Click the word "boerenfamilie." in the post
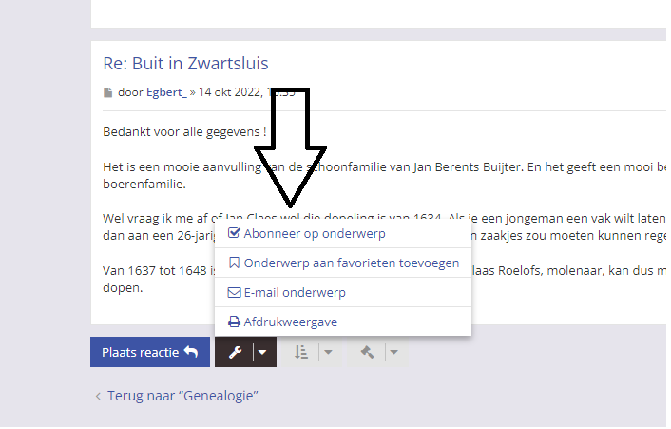 tap(144, 185)
